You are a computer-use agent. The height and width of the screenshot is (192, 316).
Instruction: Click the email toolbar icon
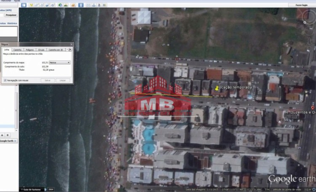coord(88,5)
